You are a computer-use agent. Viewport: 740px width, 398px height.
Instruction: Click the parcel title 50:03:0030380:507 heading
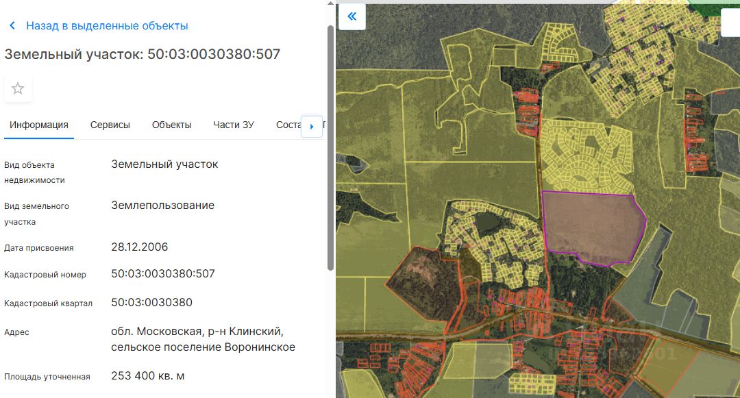pyautogui.click(x=143, y=54)
